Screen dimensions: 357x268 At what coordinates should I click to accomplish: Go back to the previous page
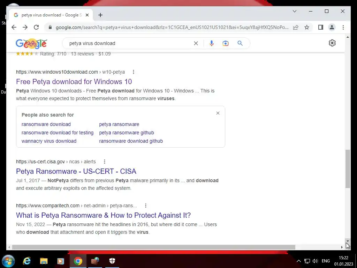point(14,27)
